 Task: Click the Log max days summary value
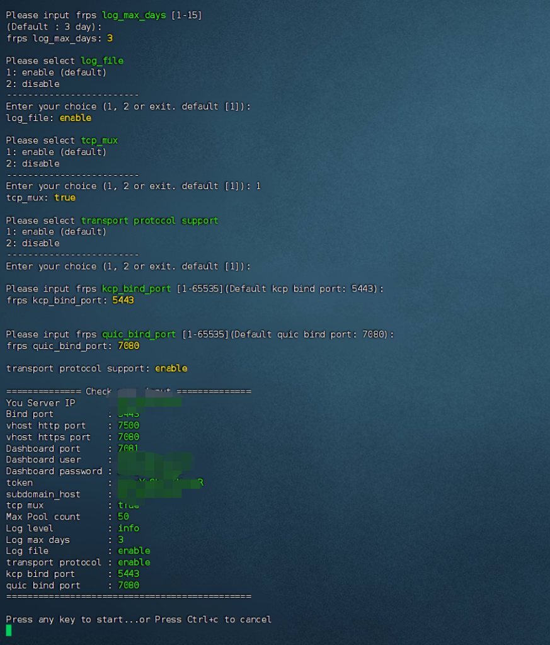click(x=120, y=540)
